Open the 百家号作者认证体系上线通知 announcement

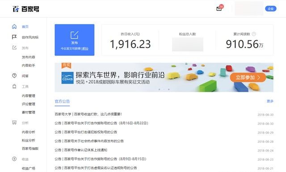coord(81,150)
